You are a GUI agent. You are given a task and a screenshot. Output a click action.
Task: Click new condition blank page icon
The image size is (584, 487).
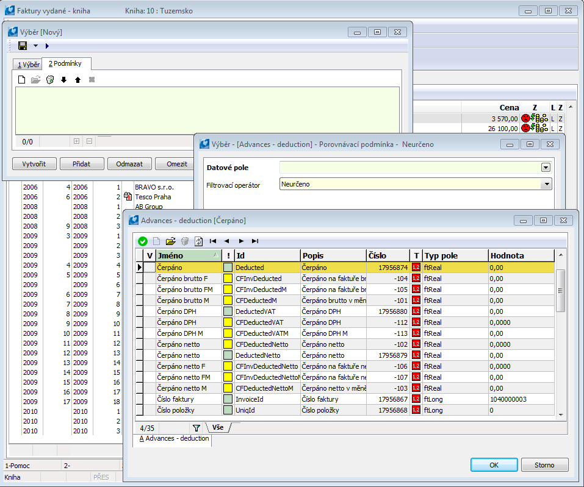[21, 79]
